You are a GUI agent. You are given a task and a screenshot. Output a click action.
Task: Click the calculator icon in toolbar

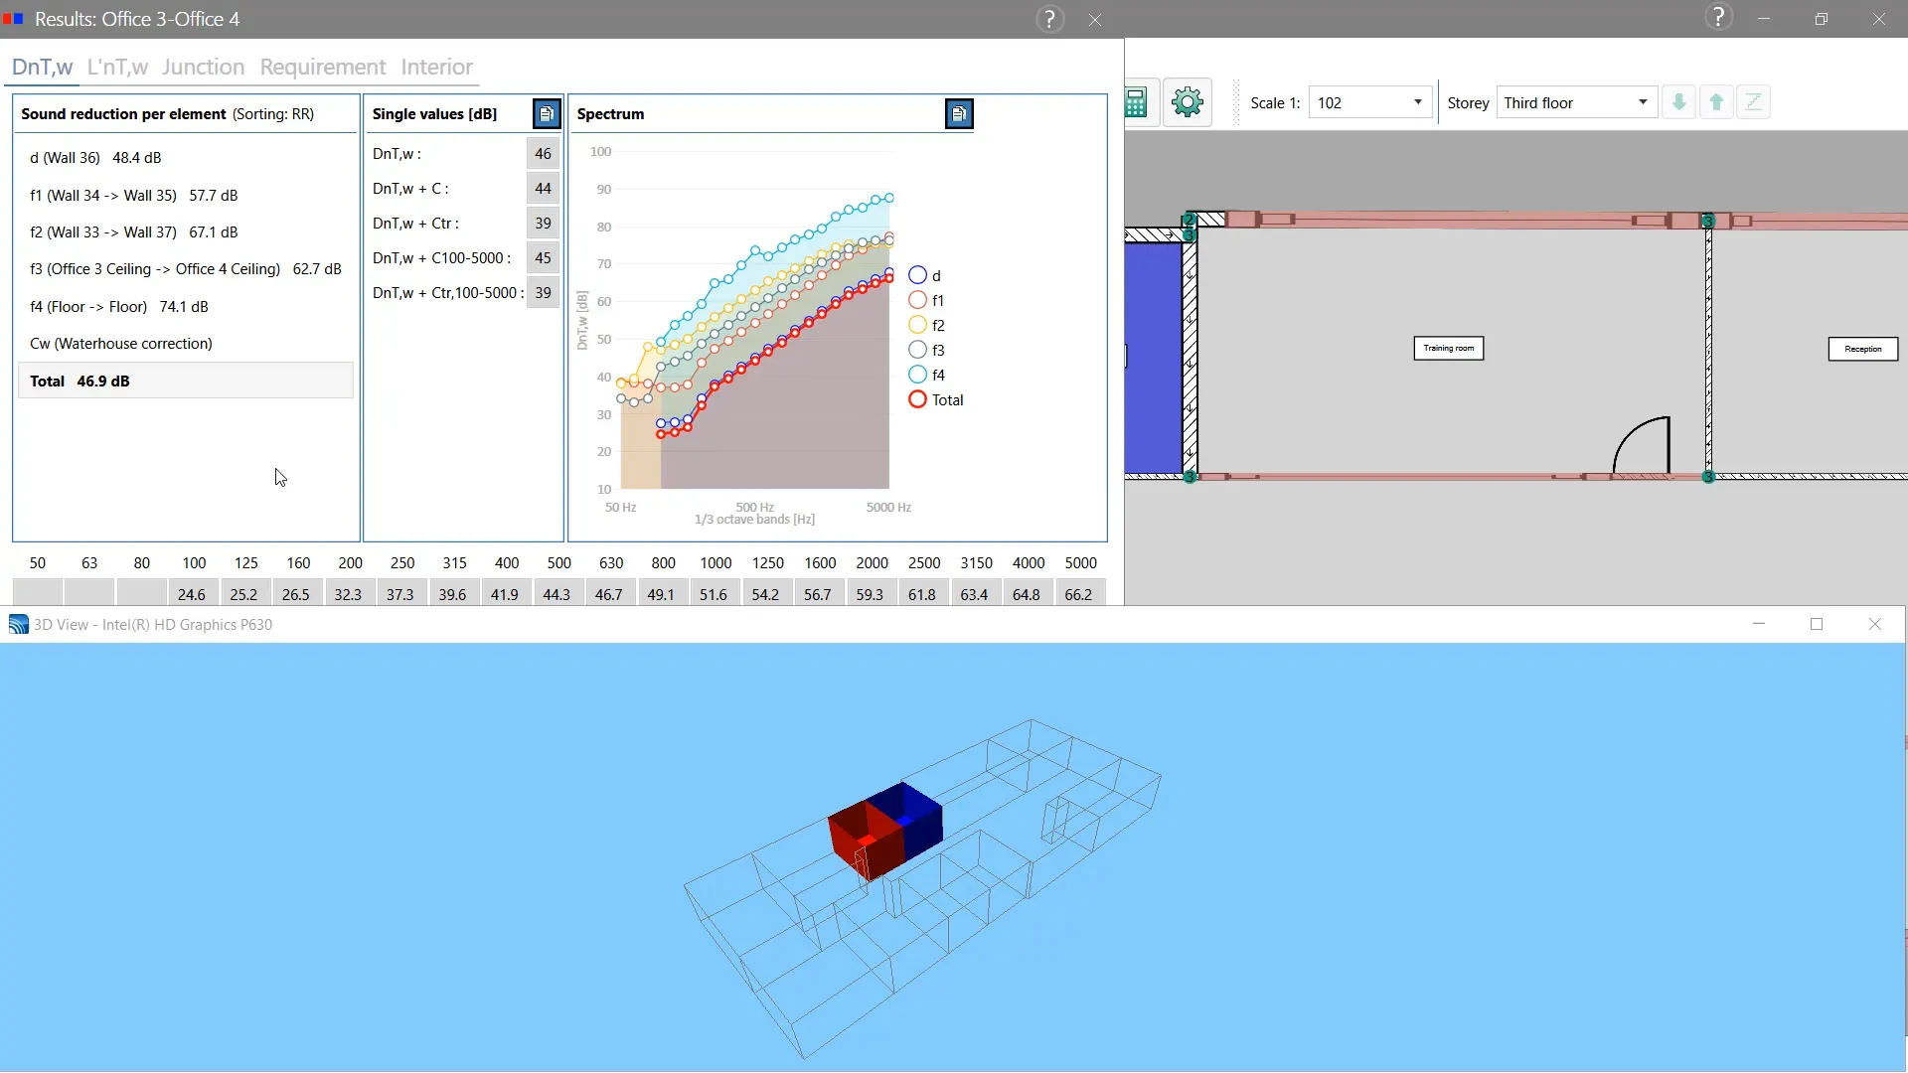1137,102
